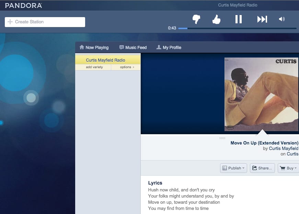The image size is (299, 214).
Task: Click lyric line 'Hush now child, and don't you cry'
Action: coord(181,190)
